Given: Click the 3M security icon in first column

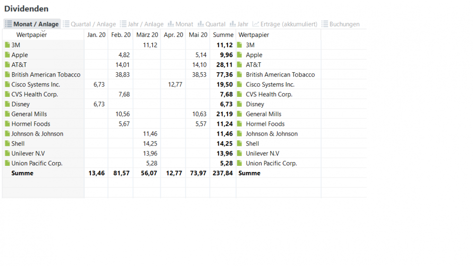Looking at the screenshot, I should 8,45.
